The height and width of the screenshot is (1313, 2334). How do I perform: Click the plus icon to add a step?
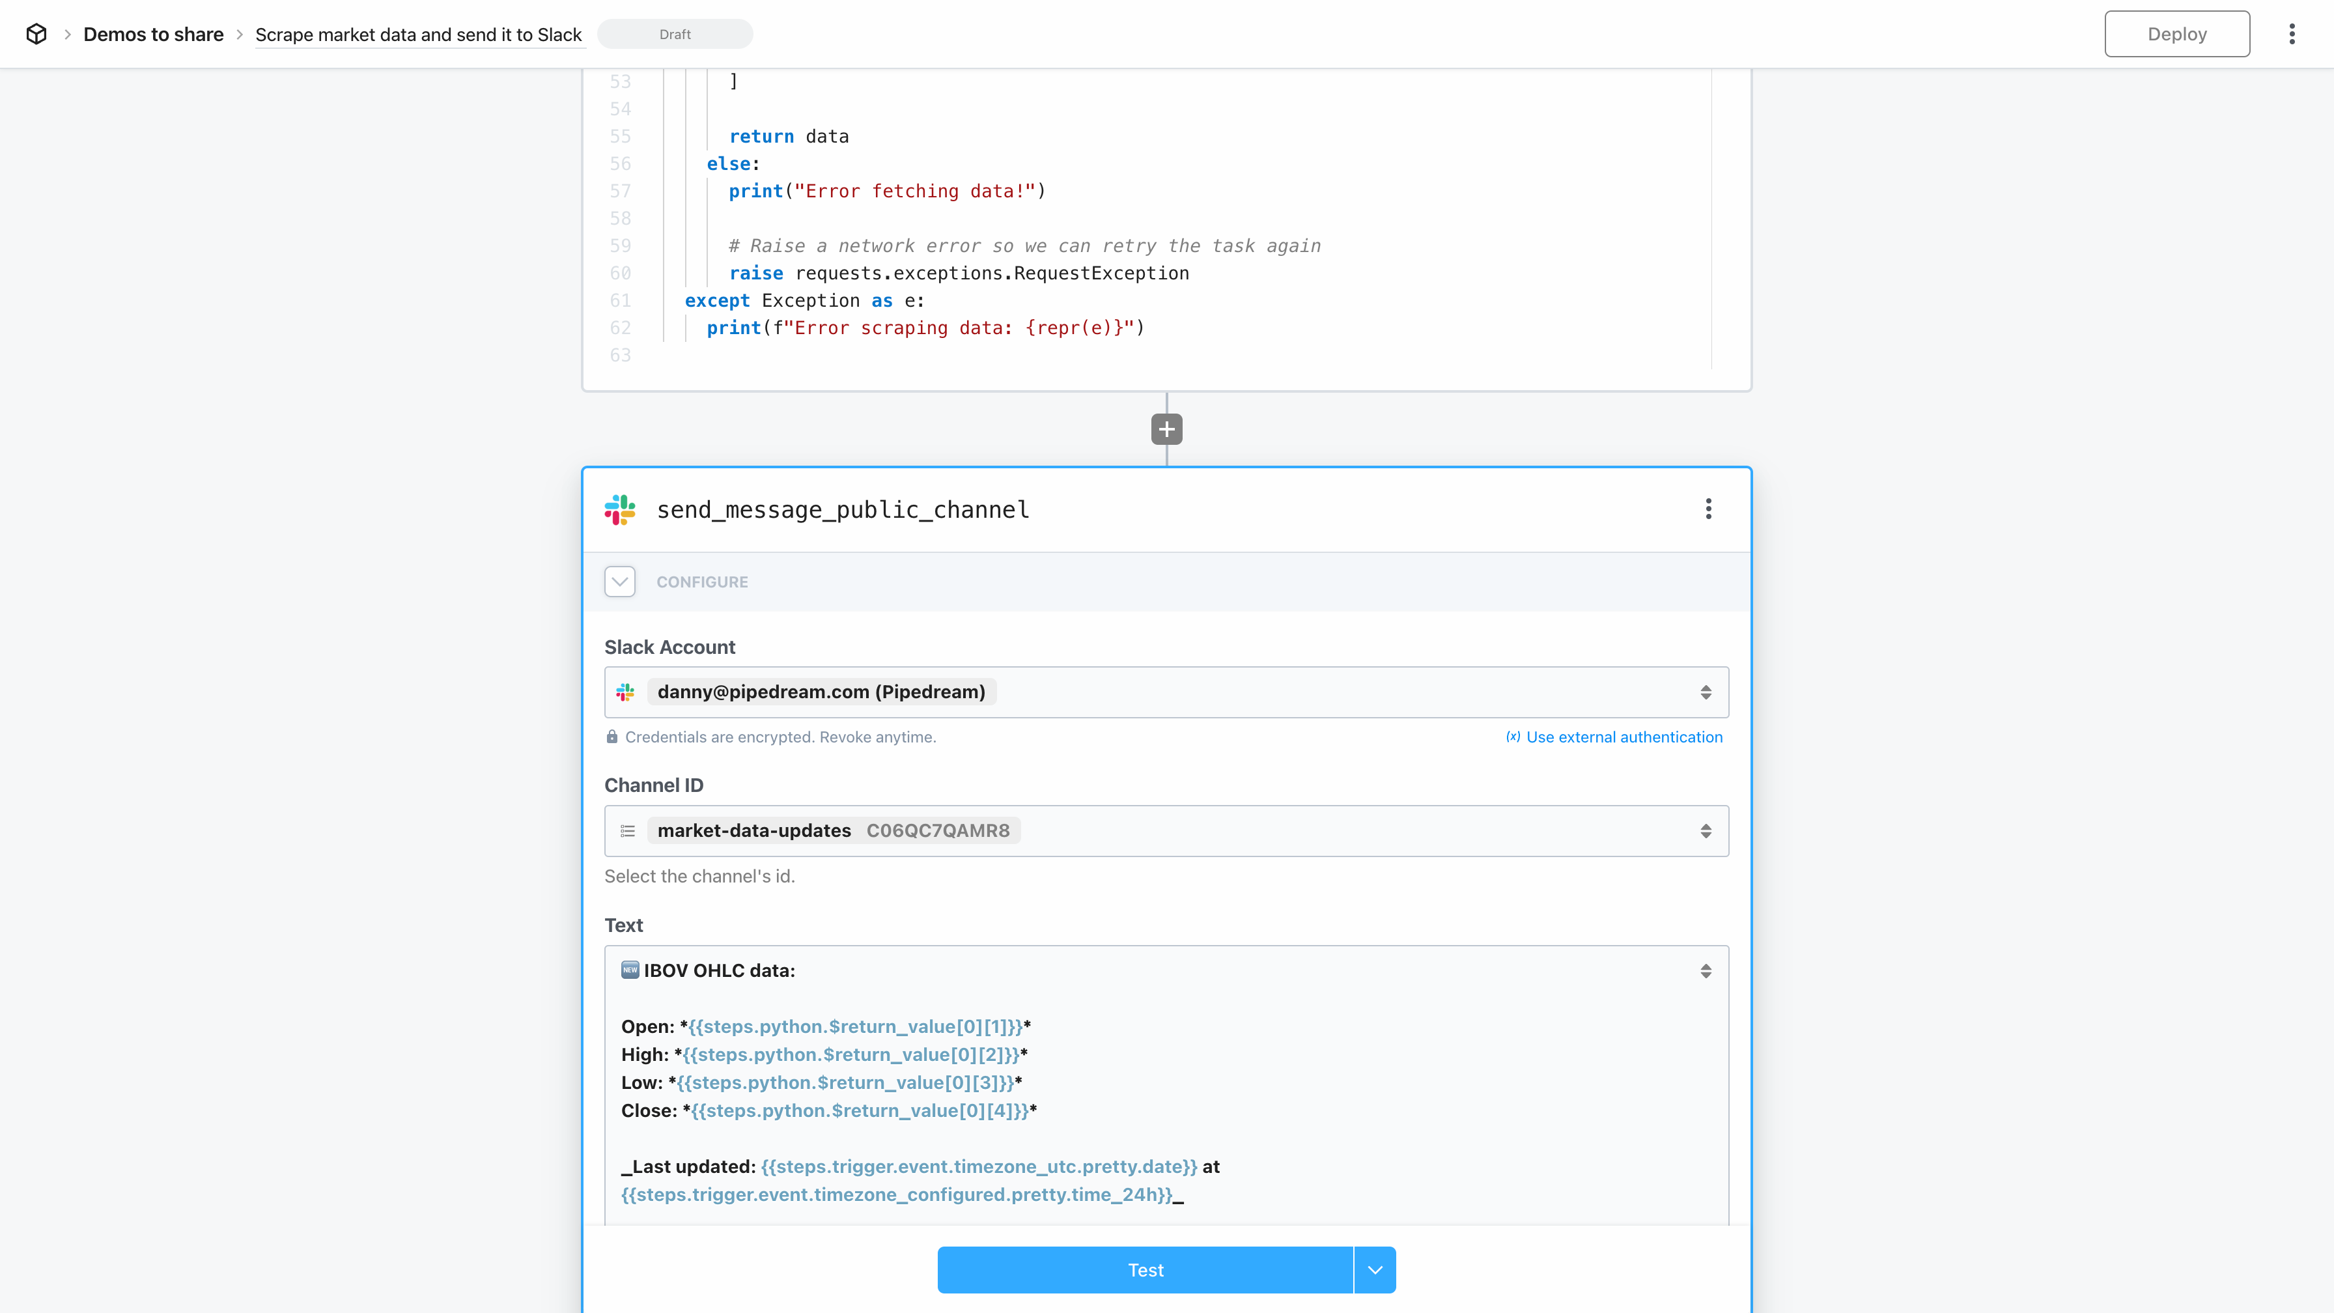[1166, 429]
